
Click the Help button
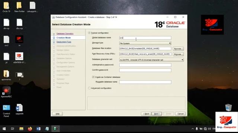click(58, 114)
